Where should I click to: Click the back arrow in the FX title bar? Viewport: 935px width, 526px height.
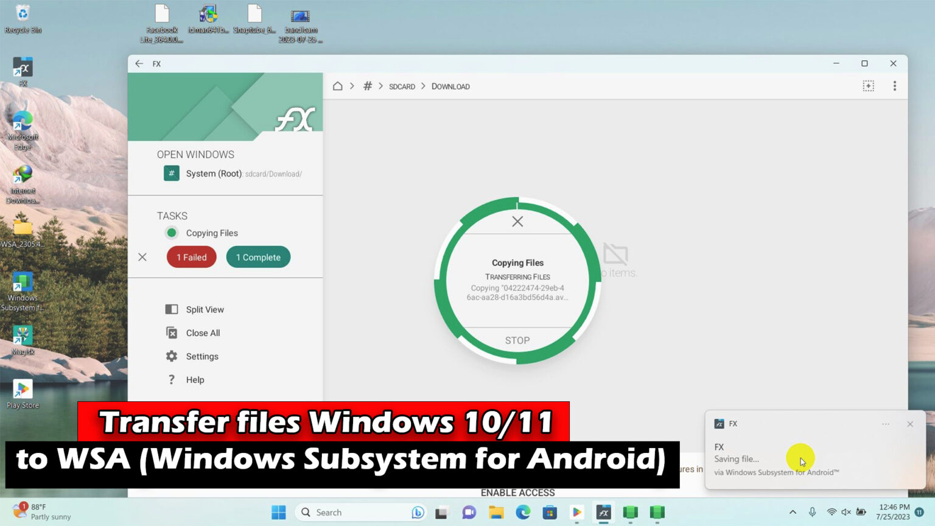point(139,63)
